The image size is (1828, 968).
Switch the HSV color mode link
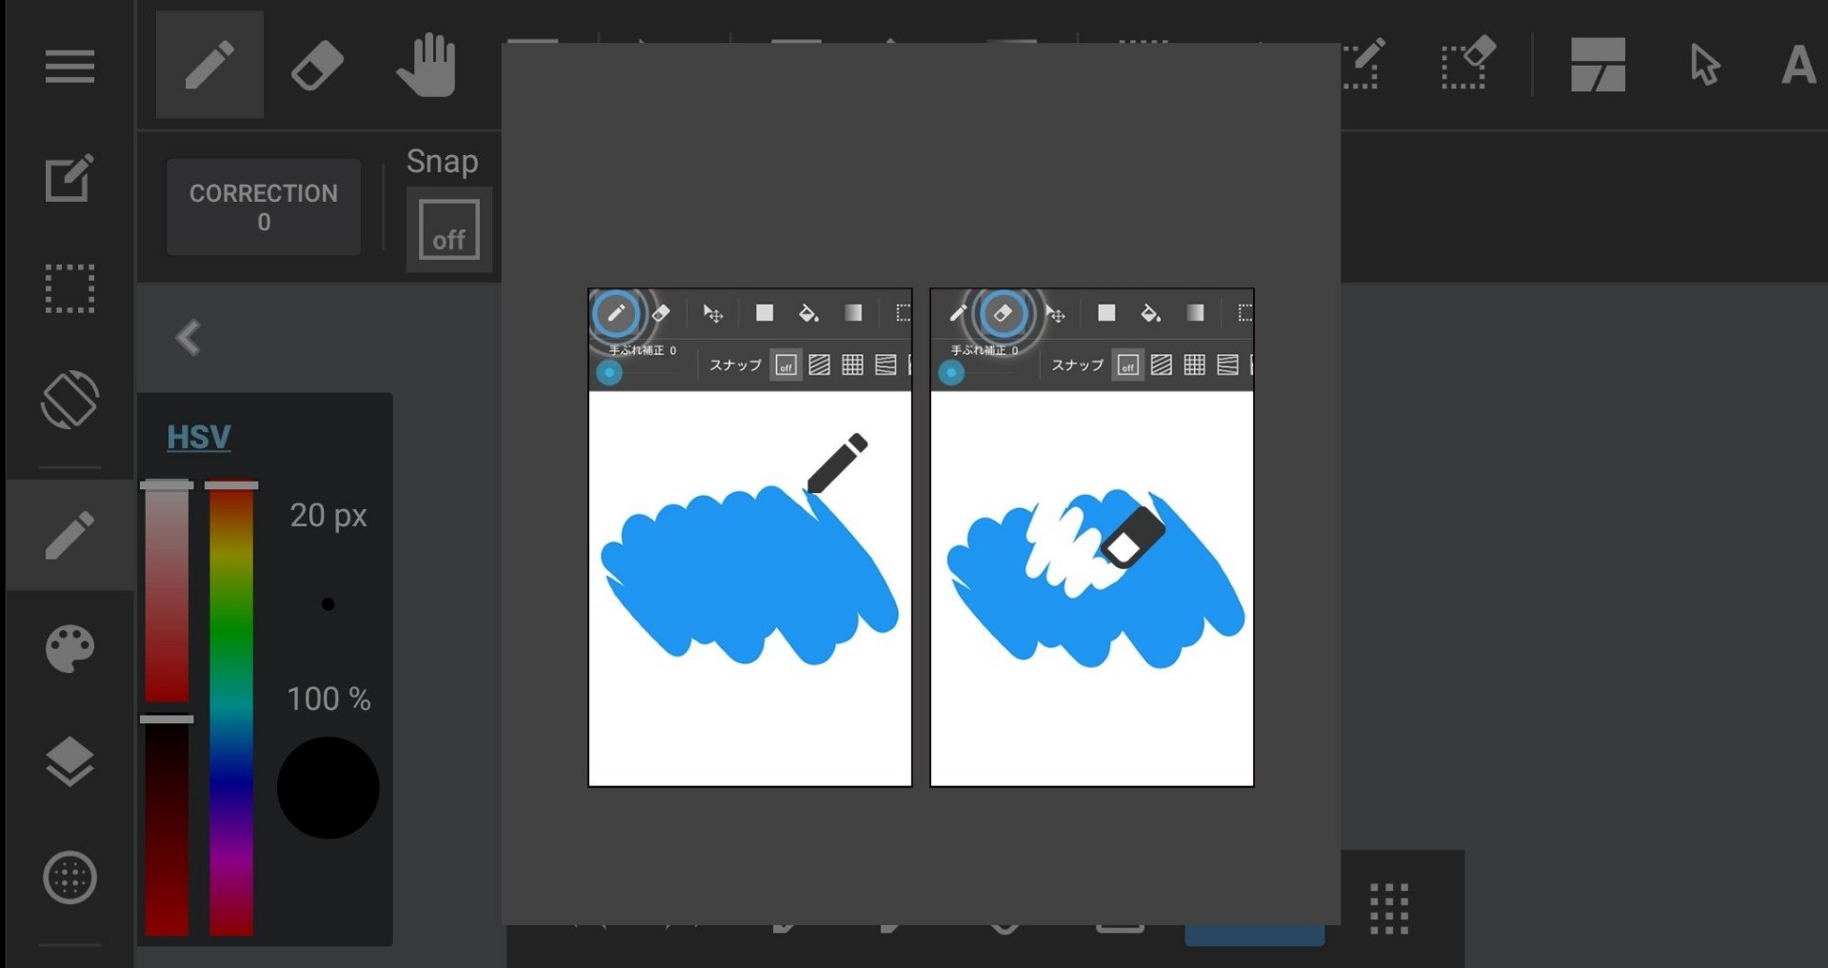(x=199, y=437)
